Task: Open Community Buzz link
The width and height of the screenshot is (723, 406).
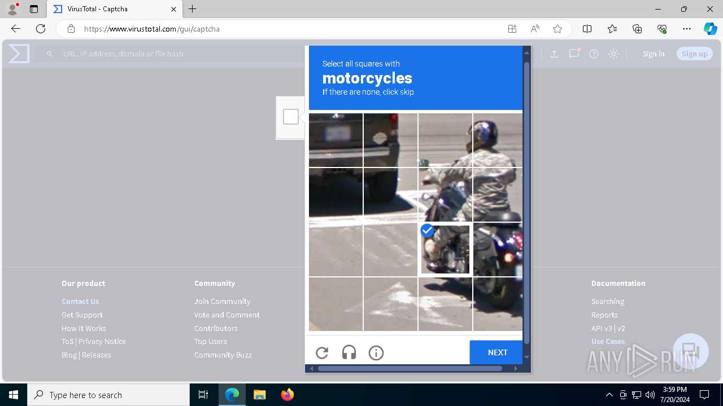Action: coord(223,355)
